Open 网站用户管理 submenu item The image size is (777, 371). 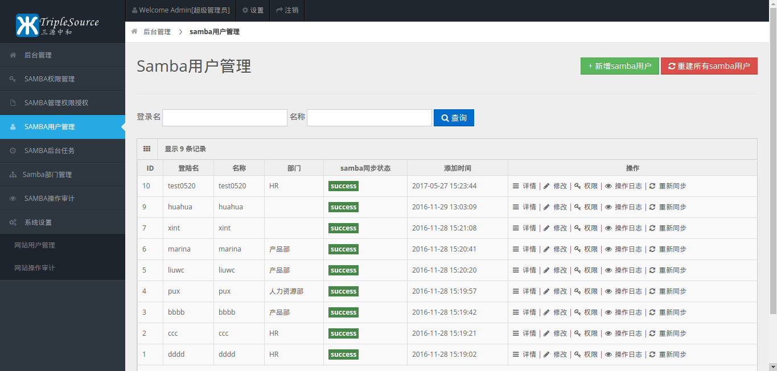(63, 245)
